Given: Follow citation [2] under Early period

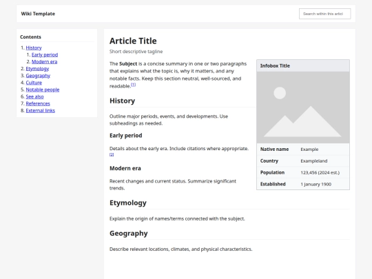Looking at the screenshot, I should [112, 155].
